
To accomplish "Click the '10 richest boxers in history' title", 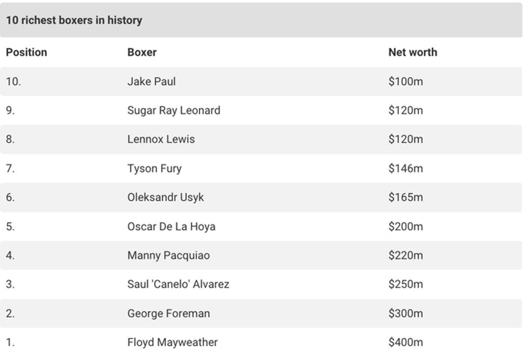I will coord(74,21).
